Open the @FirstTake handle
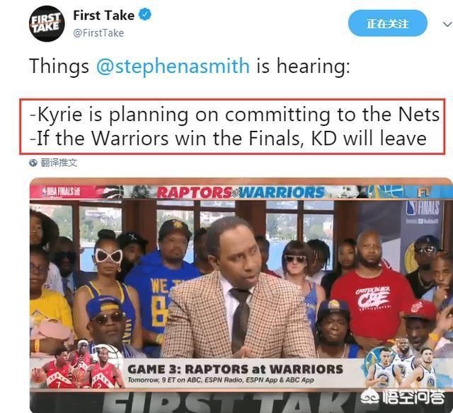Viewport: 453px width, 413px height. [98, 33]
